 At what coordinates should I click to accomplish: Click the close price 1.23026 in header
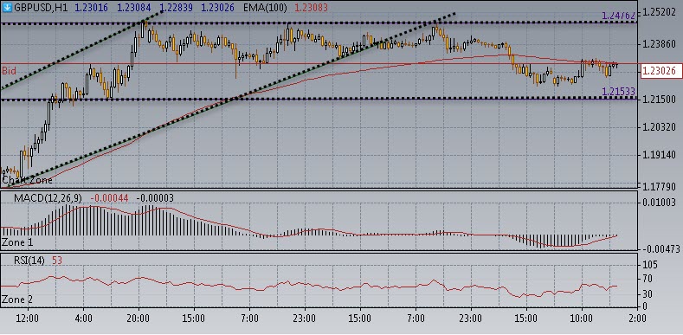pos(217,8)
